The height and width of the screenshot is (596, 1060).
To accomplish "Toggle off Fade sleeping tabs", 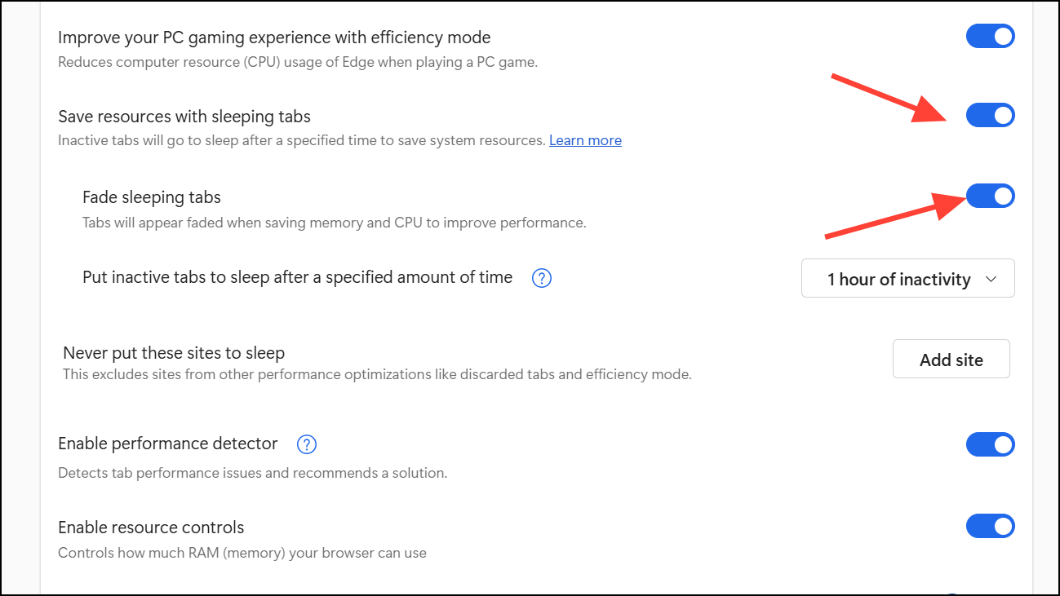I will point(990,196).
